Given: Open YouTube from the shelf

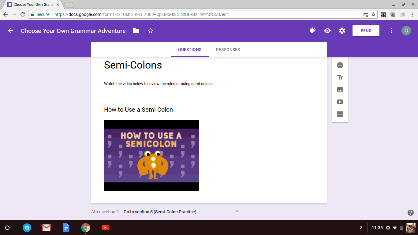Looking at the screenshot, I should click(105, 228).
